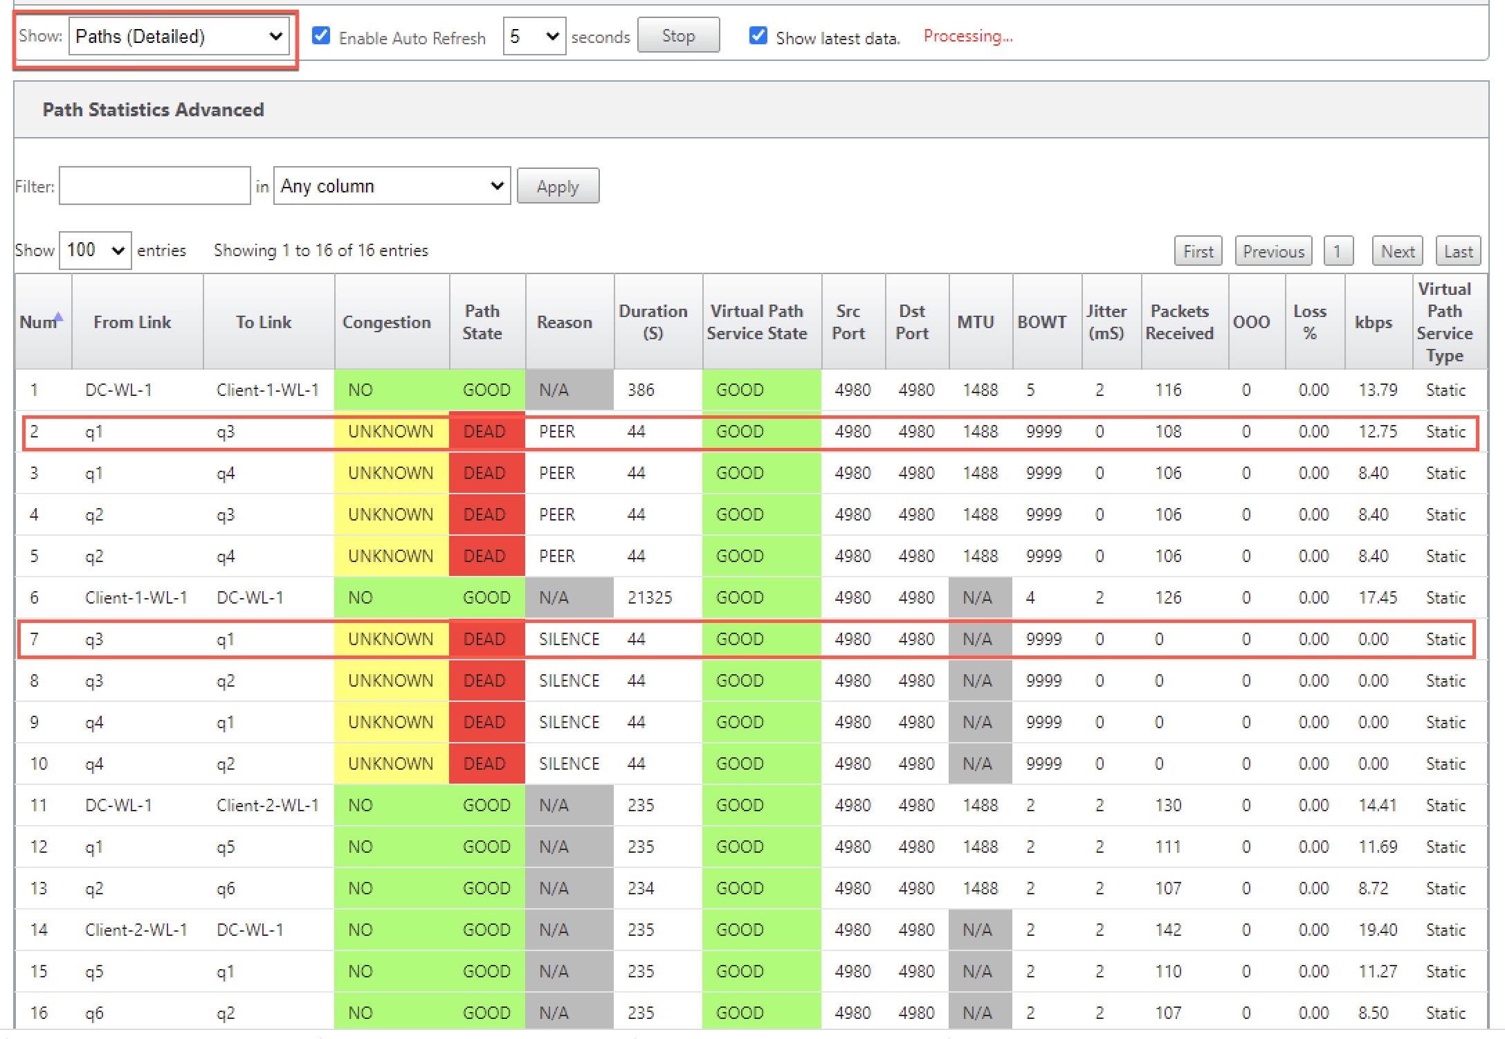Image resolution: width=1505 pixels, height=1039 pixels.
Task: Click duration 386 in row 1
Action: coord(641,390)
